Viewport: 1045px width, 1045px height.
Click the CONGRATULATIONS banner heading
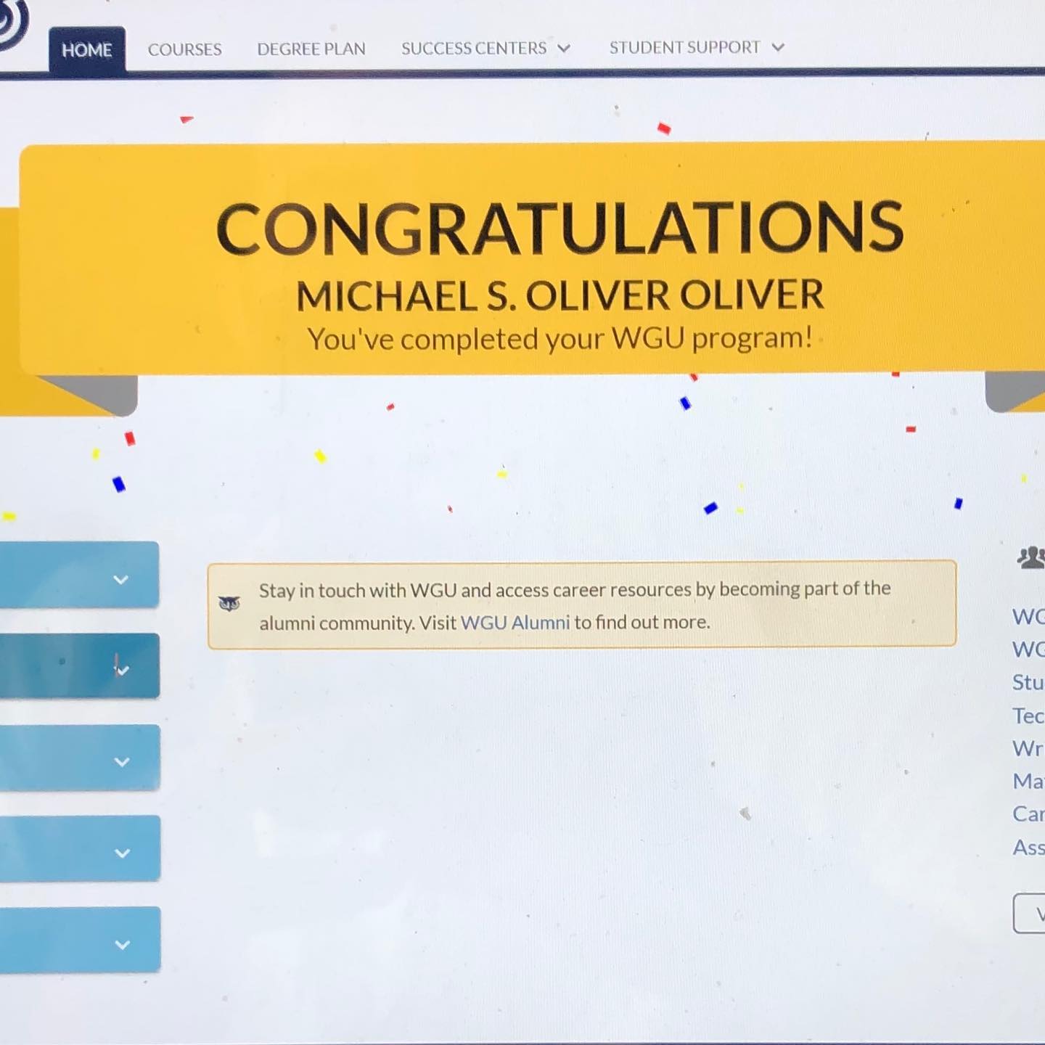click(x=560, y=228)
